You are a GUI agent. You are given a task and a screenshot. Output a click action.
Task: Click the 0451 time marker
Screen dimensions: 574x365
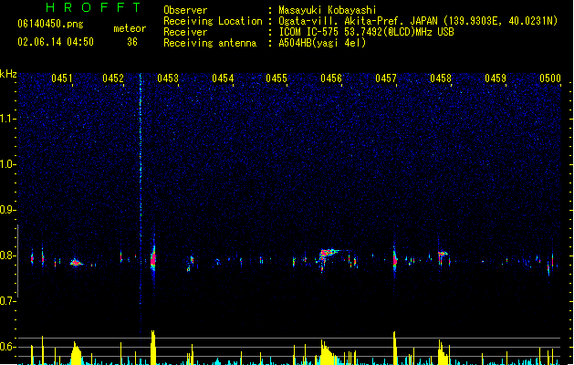(62, 78)
